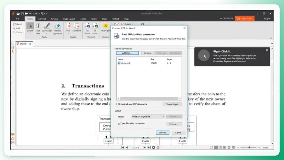Viewport: 284px width, 160px height.
Task: Uncheck Open files after conversion
Action: click(x=119, y=123)
